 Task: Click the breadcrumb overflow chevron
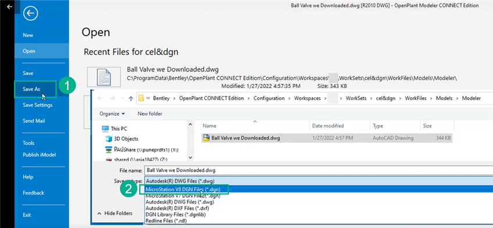click(148, 98)
